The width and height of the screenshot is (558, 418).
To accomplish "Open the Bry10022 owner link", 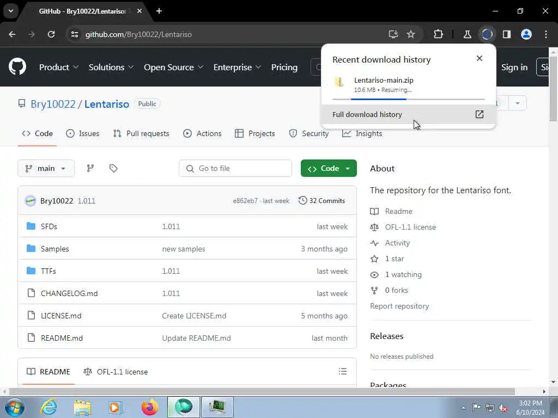I will tap(53, 104).
